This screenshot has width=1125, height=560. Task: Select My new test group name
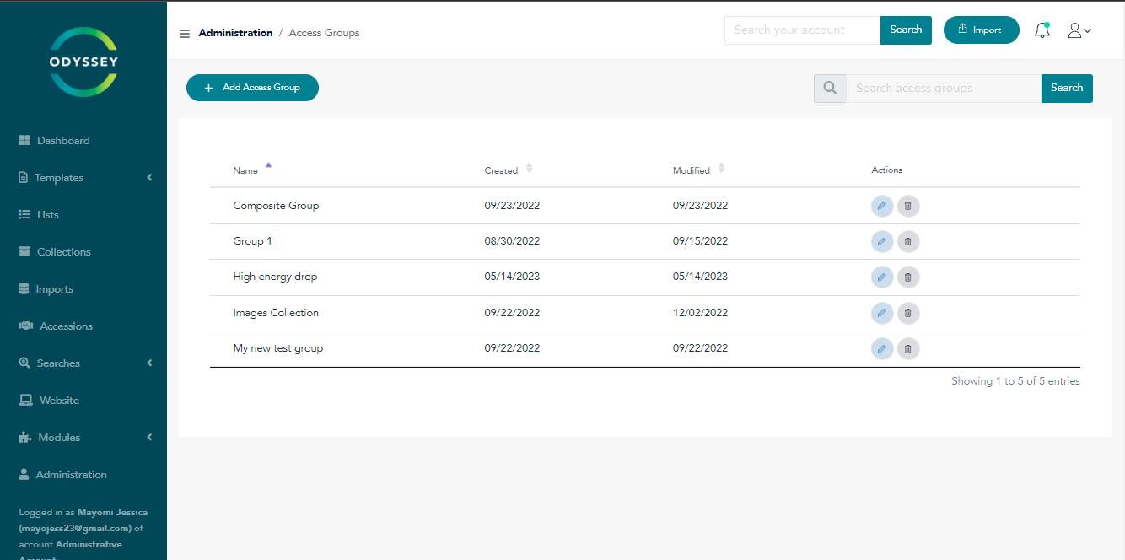pos(278,348)
